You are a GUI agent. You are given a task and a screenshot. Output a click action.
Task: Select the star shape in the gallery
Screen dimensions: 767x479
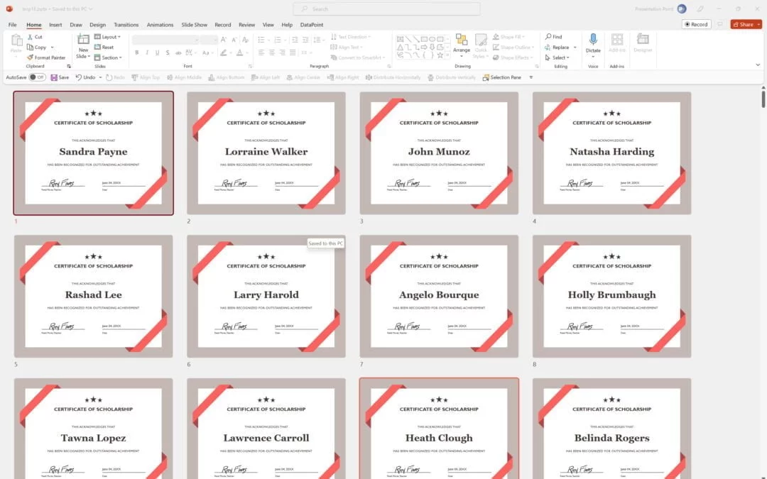(x=440, y=55)
